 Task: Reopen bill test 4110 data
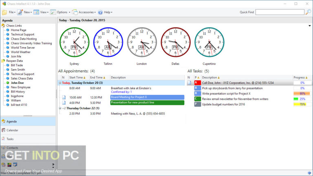point(19,105)
